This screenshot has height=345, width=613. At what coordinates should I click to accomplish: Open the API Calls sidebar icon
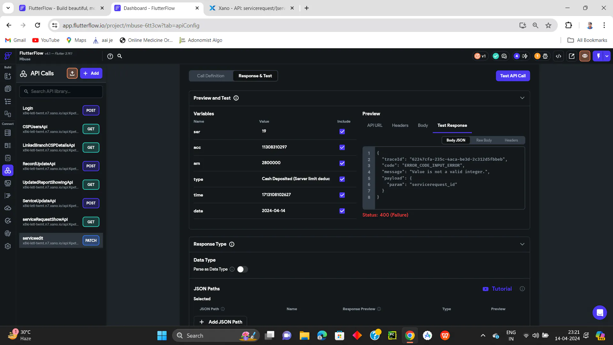8,170
